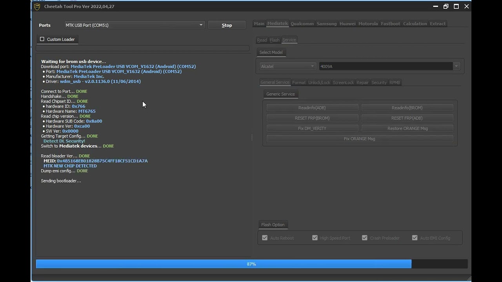
Task: Open the Mediatek tab
Action: pyautogui.click(x=278, y=23)
